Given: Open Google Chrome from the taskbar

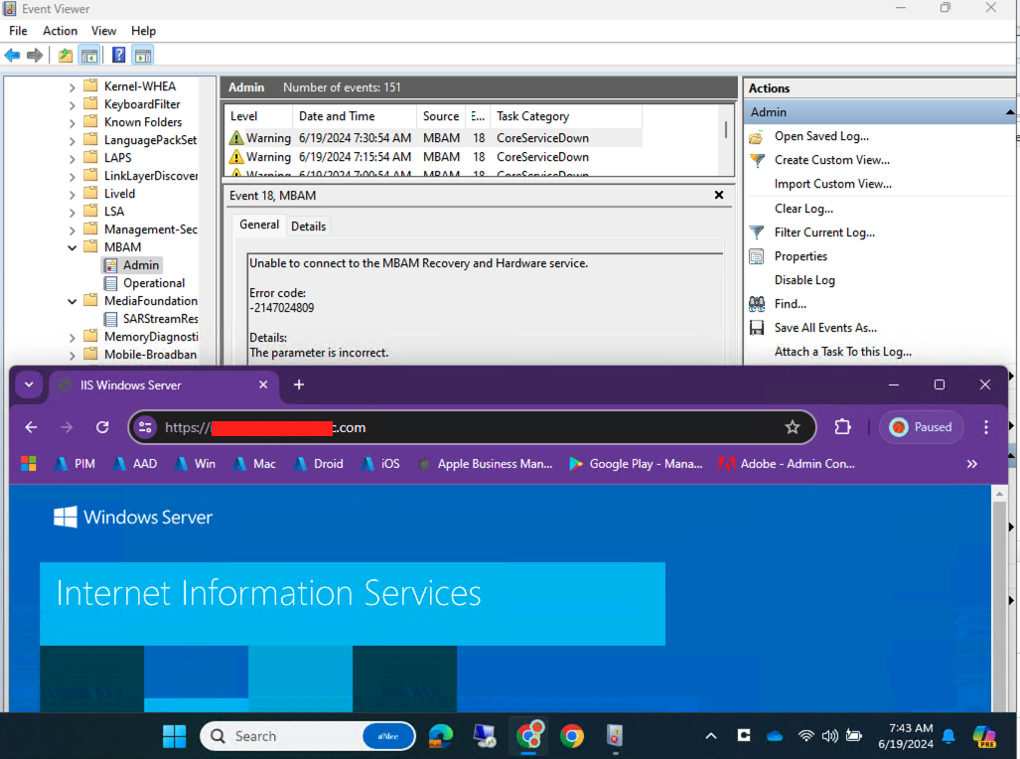Looking at the screenshot, I should pyautogui.click(x=572, y=736).
